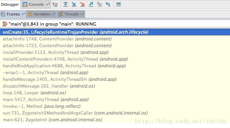Click the Variables panel icon
This screenshot has width=230, height=128.
coord(30,14)
